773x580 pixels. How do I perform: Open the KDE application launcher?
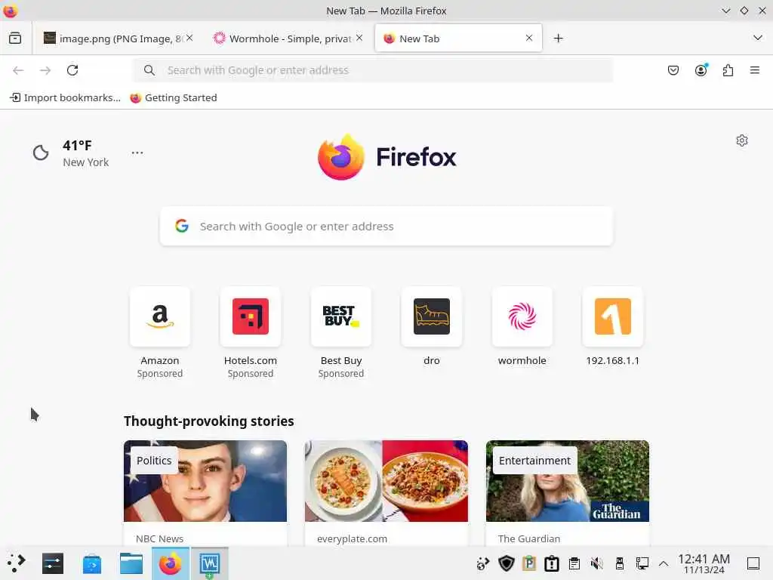pos(16,563)
